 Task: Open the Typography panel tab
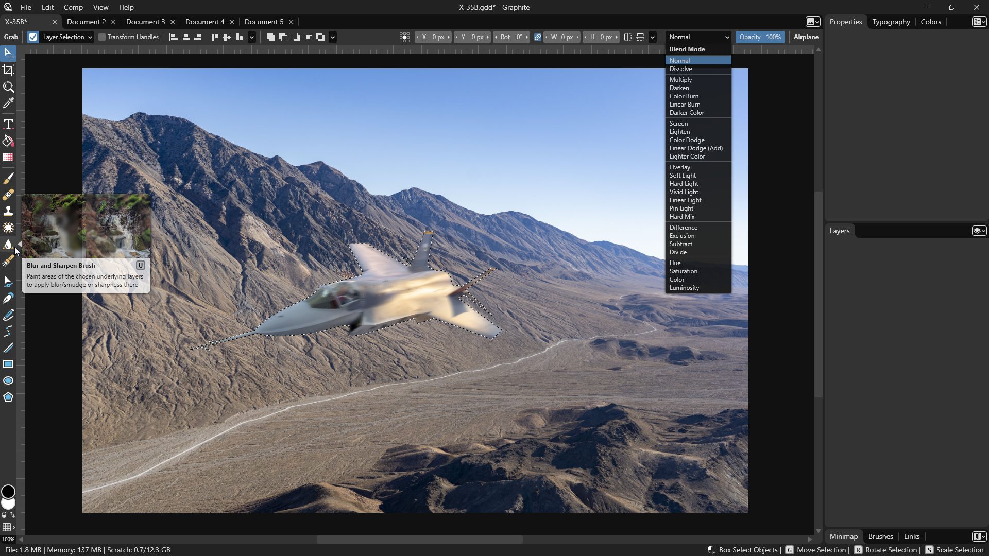[891, 22]
